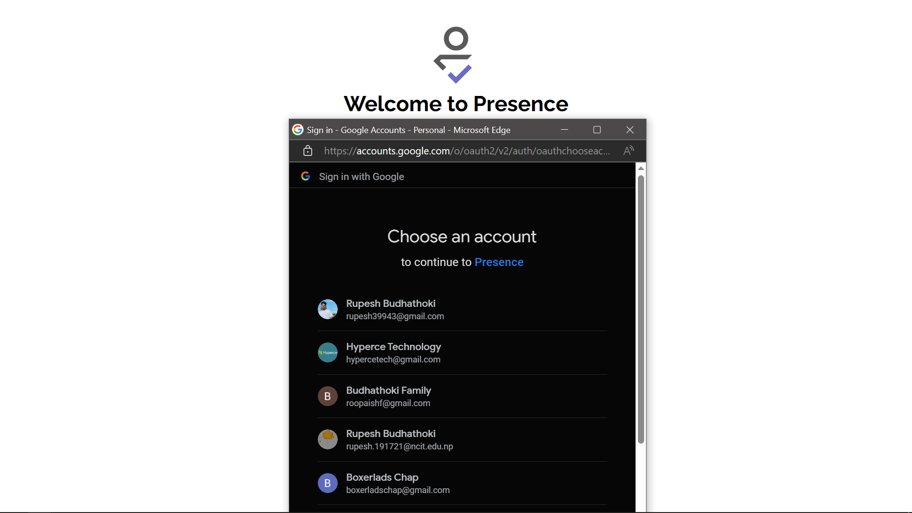912x513 pixels.
Task: Click rupesh39943 profile photo avatar
Action: (328, 309)
